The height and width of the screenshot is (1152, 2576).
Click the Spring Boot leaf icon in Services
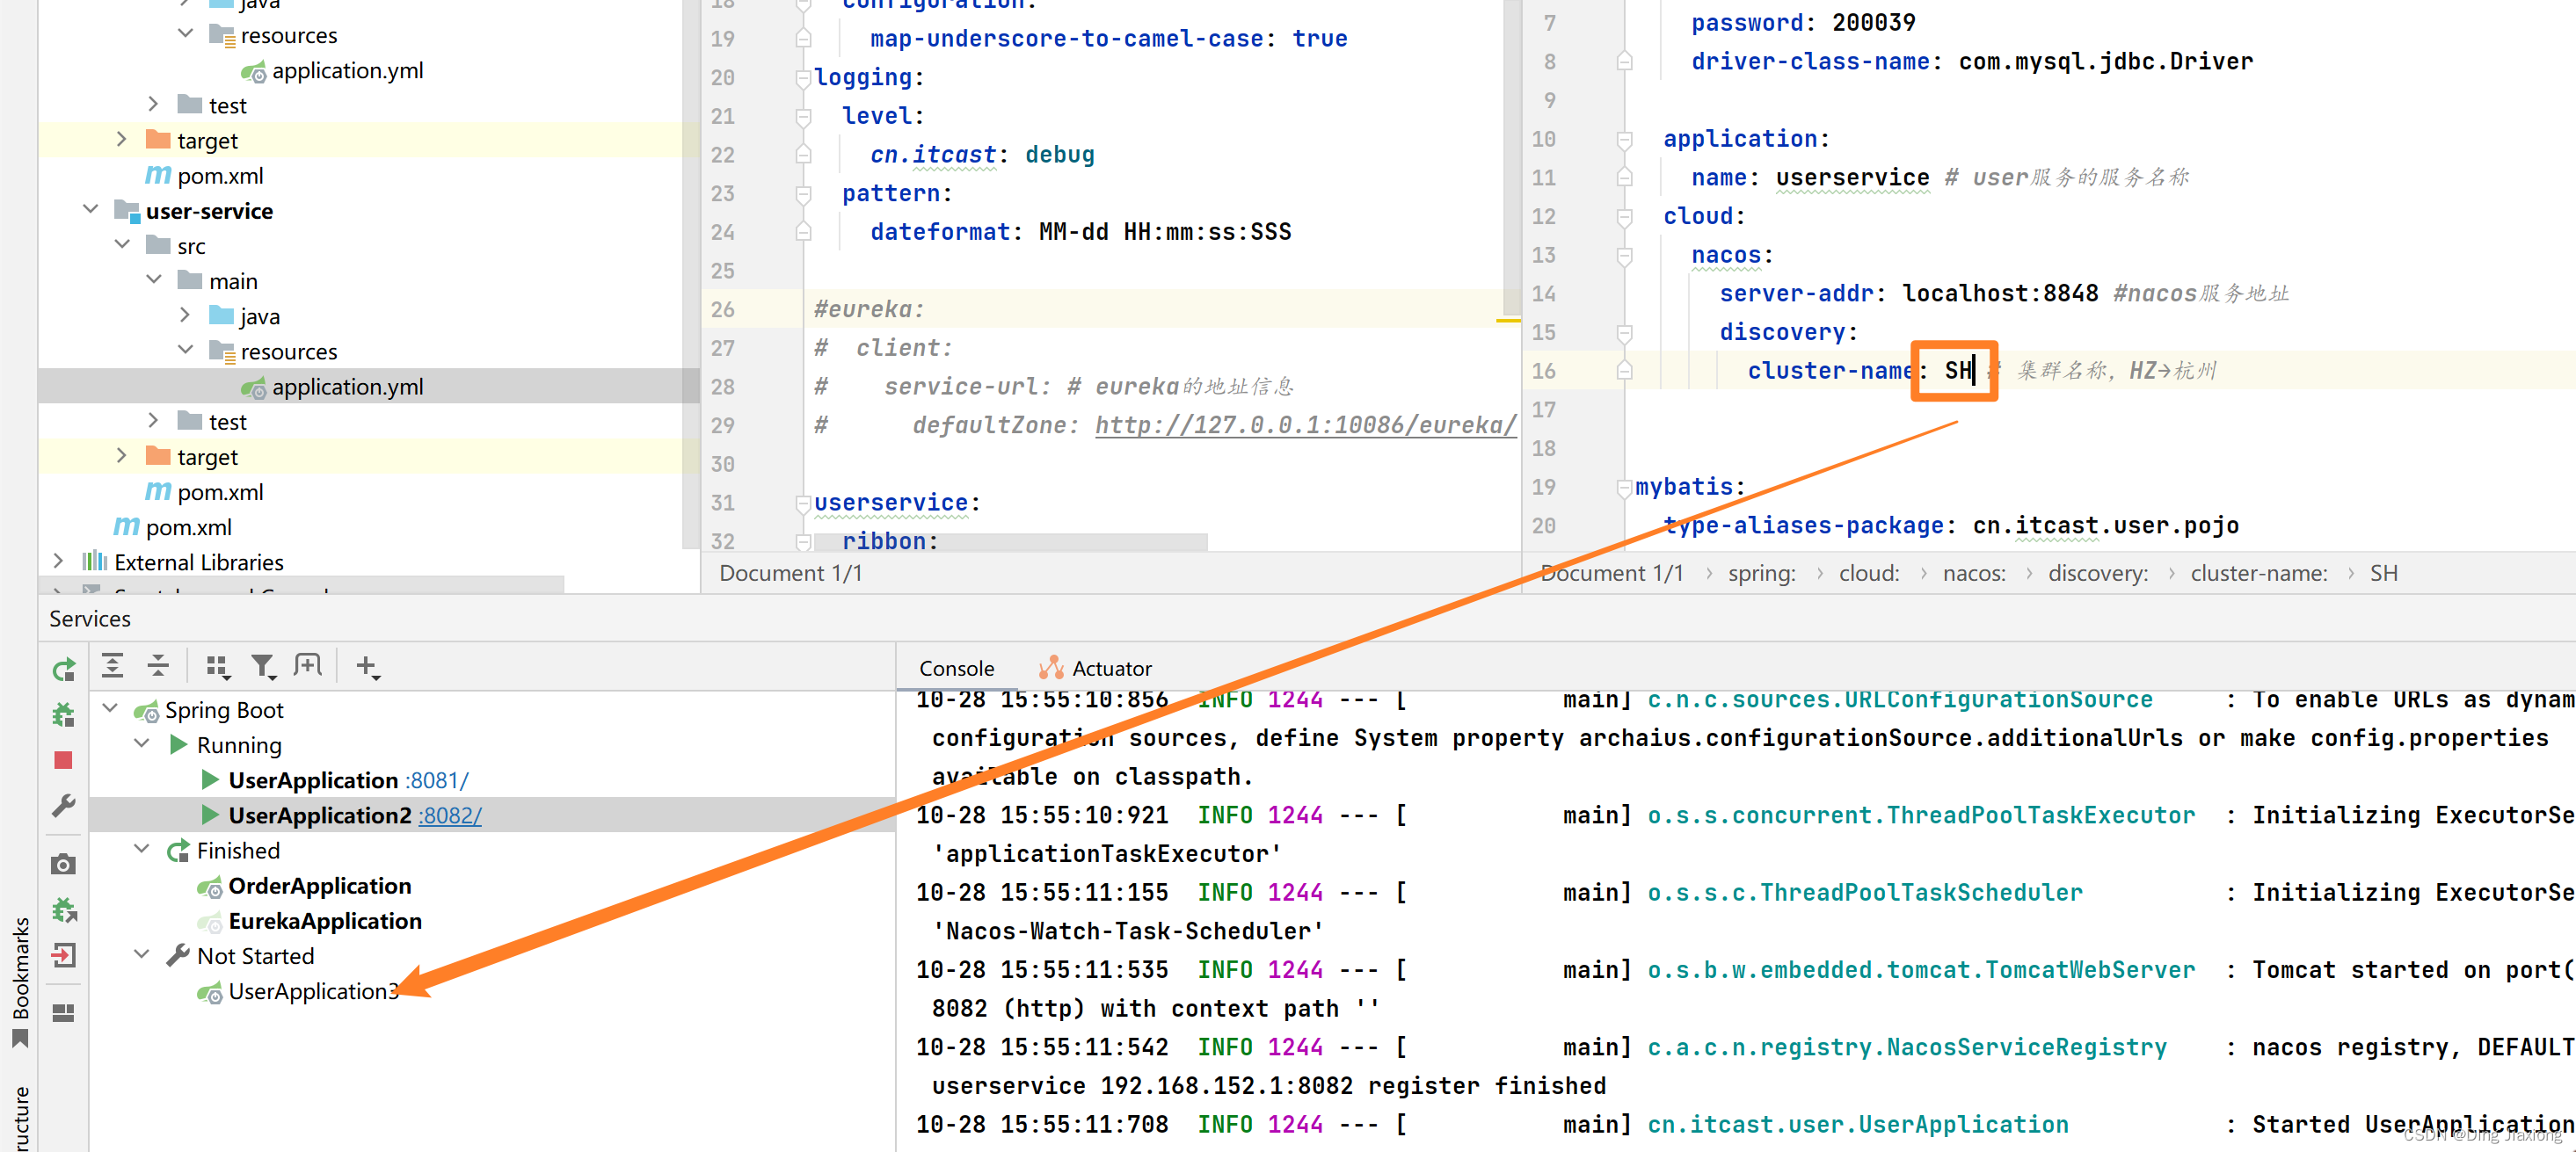point(146,712)
